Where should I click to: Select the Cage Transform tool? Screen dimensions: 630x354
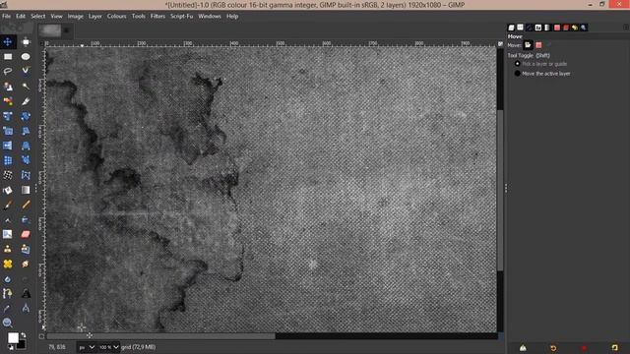coord(26,175)
